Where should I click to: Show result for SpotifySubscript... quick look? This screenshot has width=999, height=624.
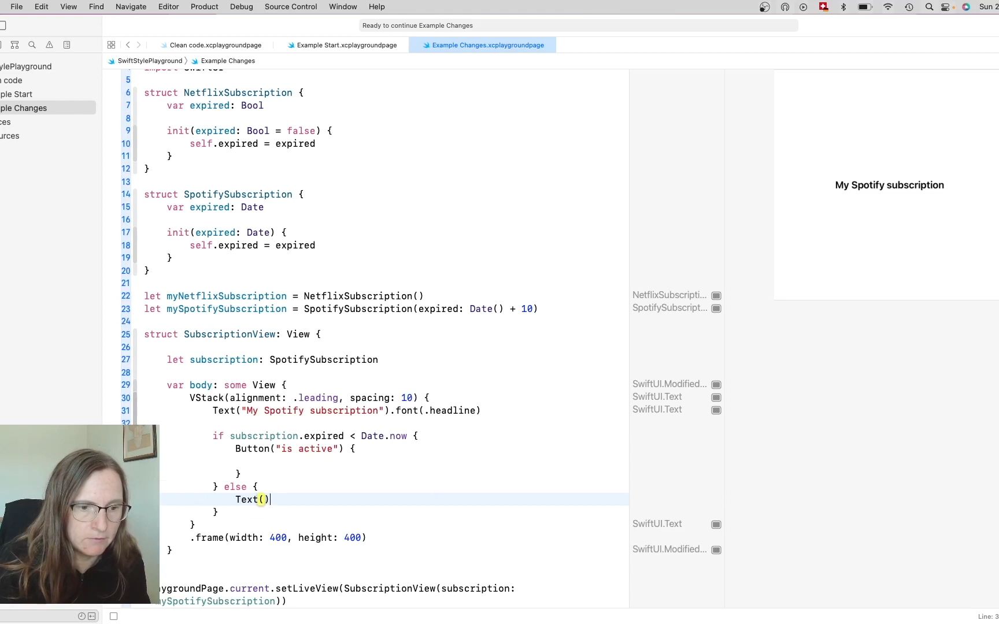(x=716, y=309)
